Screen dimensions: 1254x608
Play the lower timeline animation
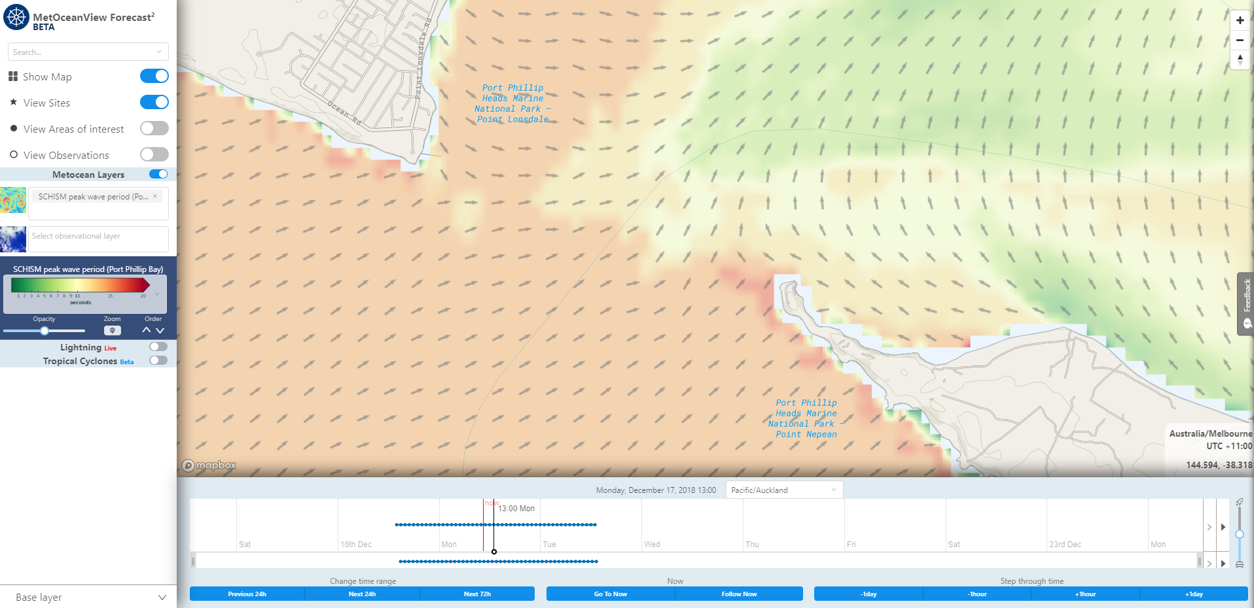tap(1223, 563)
